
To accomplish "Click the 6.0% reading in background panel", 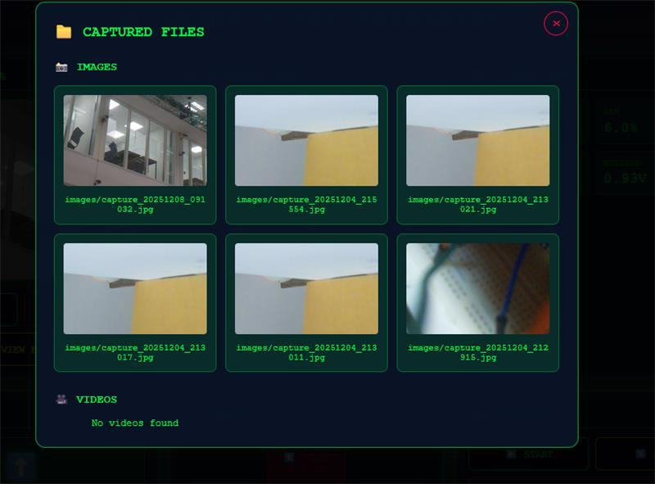I will (x=621, y=128).
